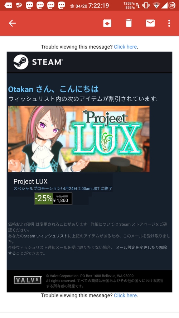
Task: Open the Project LUX title link
Action: [30, 181]
